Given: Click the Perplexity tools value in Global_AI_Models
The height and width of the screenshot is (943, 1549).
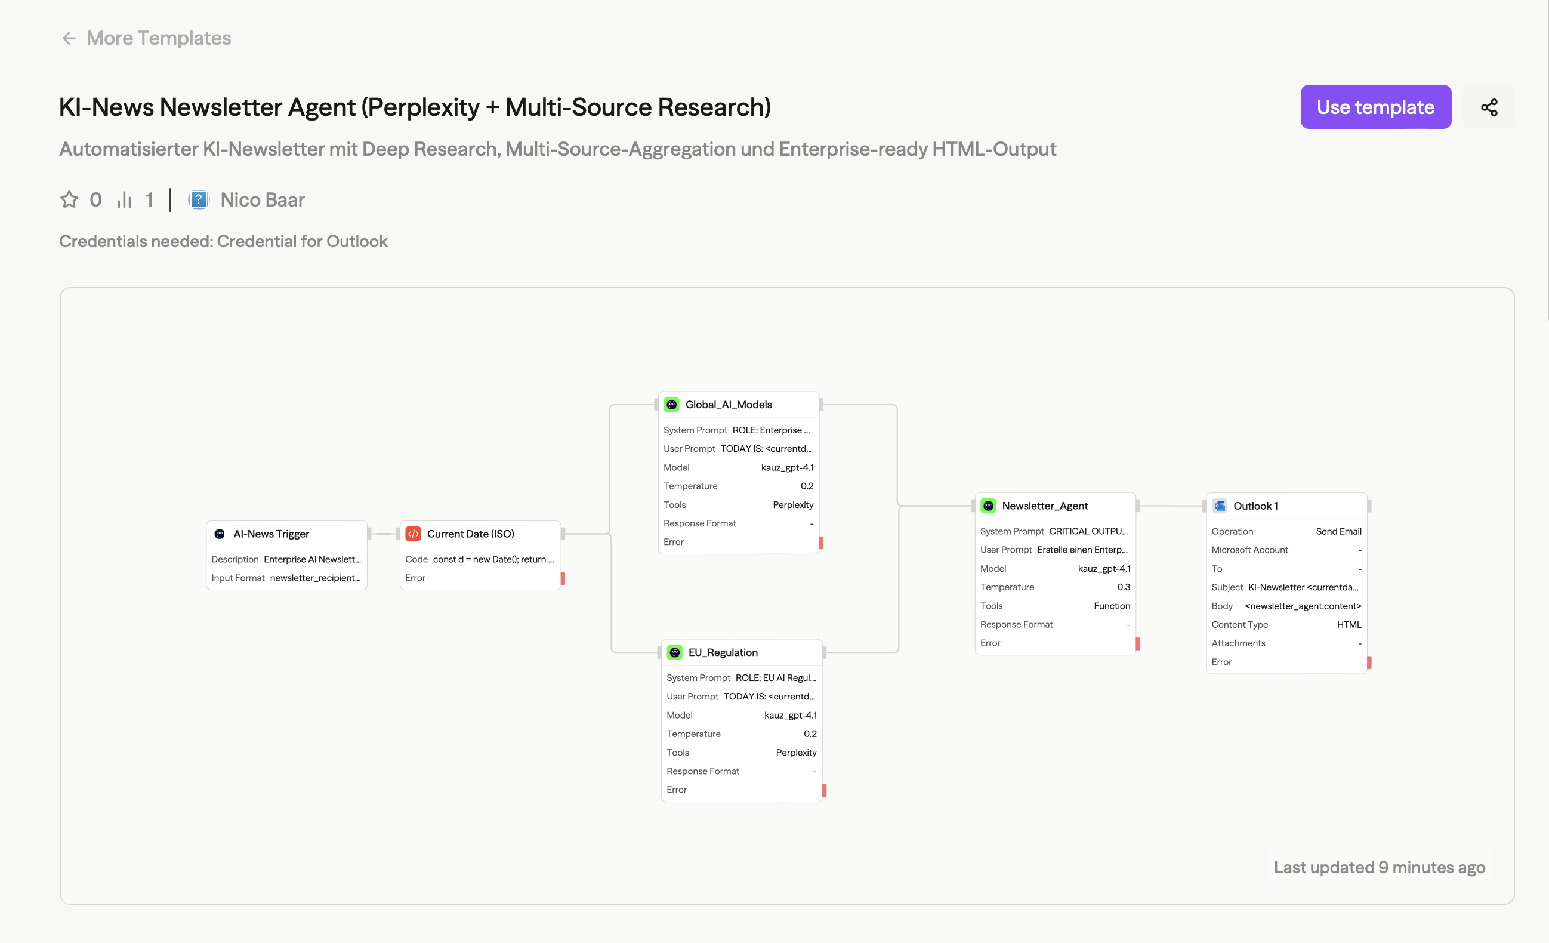Looking at the screenshot, I should [x=793, y=505].
